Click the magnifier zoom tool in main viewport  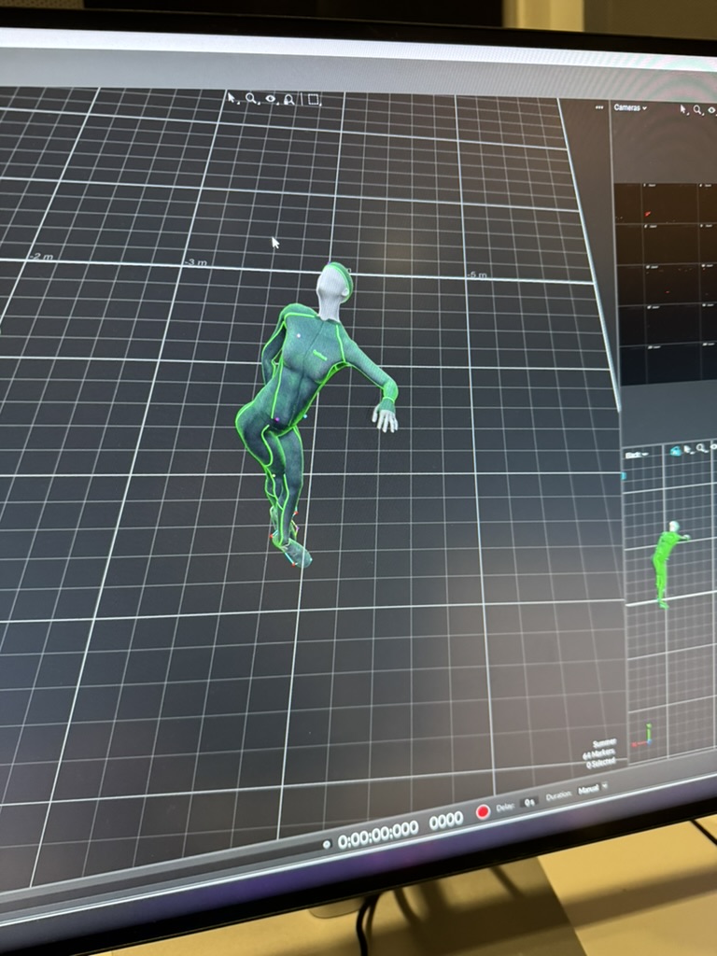[x=251, y=98]
